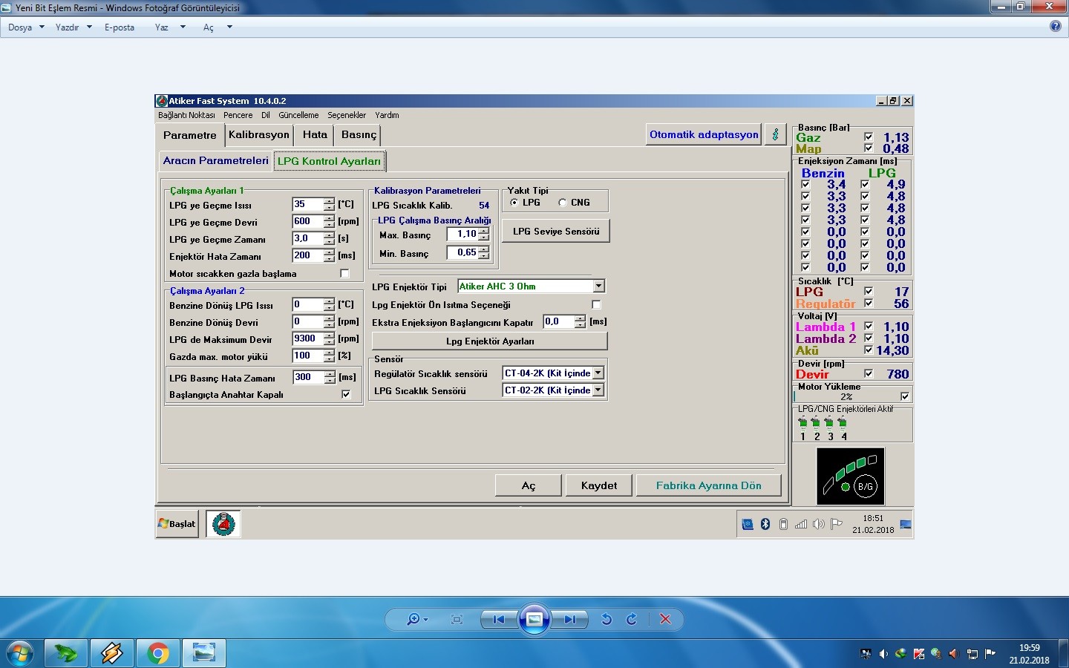Click the Bluetooth icon in the pictured tray
This screenshot has height=668, width=1069.
(765, 524)
